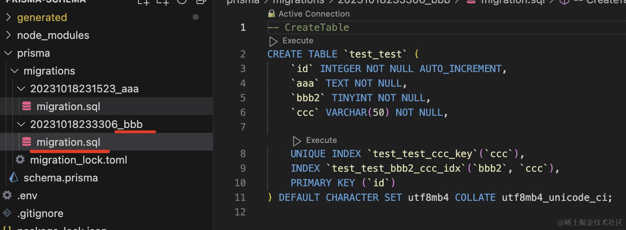Collapse the prisma folder chevron
Viewport: 626px width, 230px height.
tap(8, 53)
